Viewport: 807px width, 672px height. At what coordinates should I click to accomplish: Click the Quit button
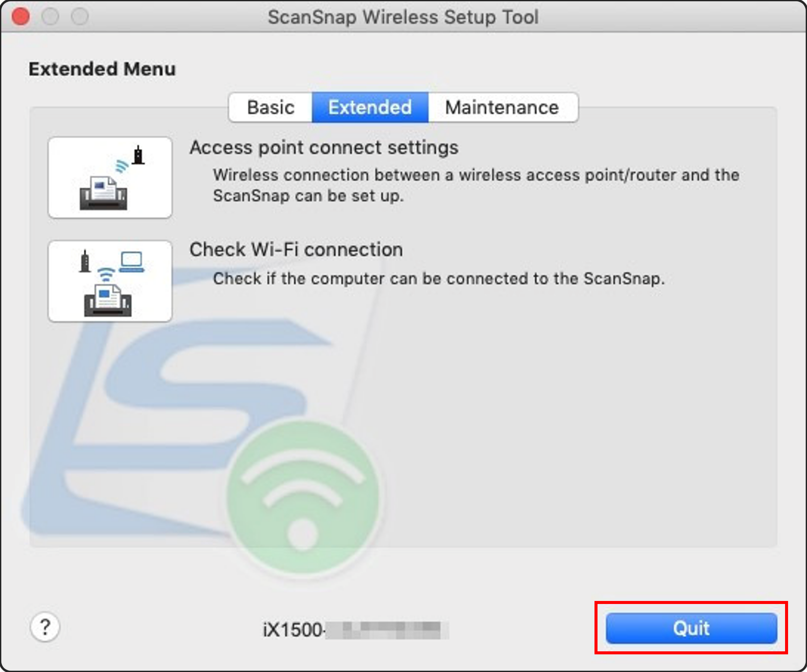[691, 628]
